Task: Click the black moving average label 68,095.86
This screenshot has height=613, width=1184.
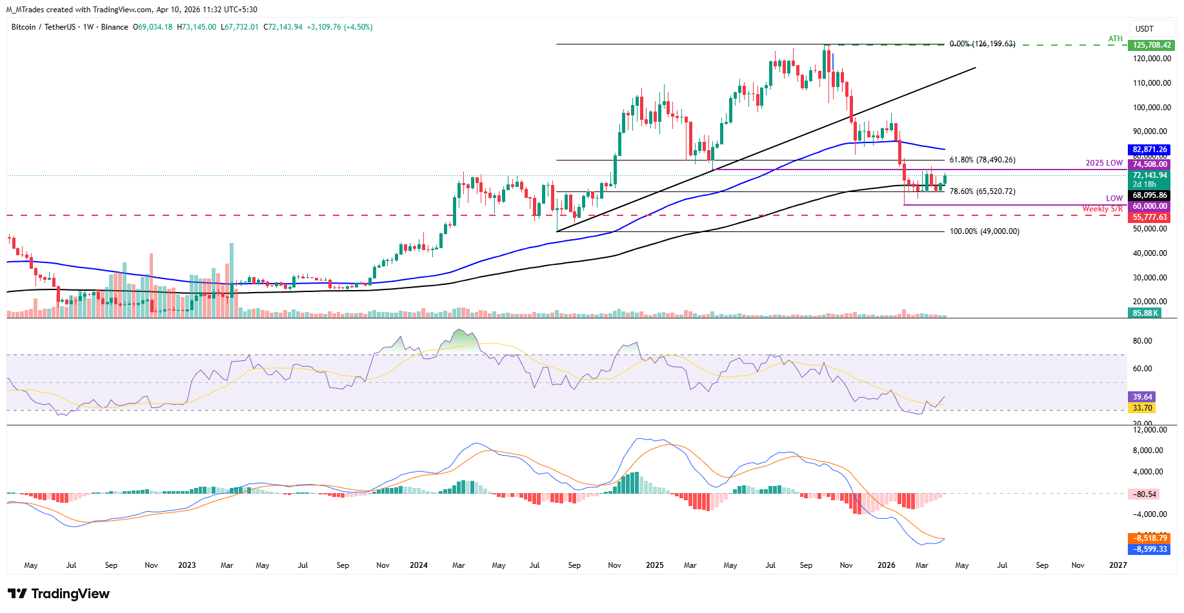Action: click(x=1150, y=195)
